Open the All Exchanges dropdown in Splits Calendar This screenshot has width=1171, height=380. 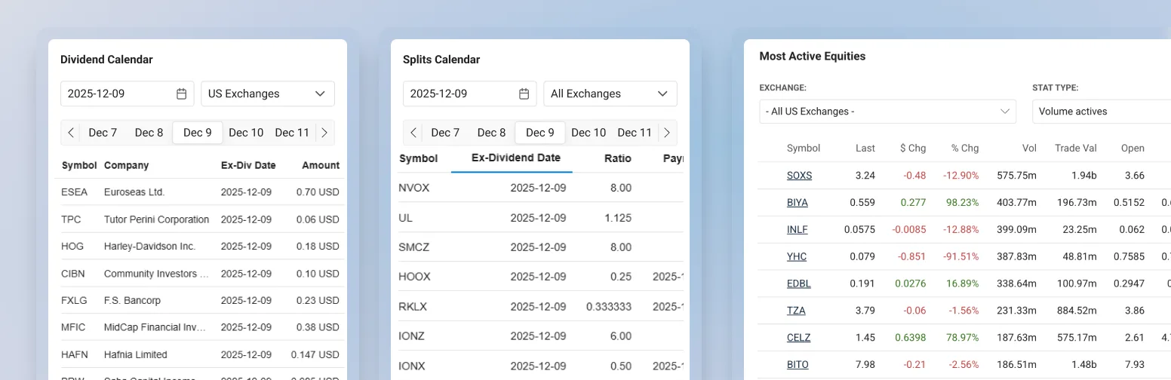(610, 93)
